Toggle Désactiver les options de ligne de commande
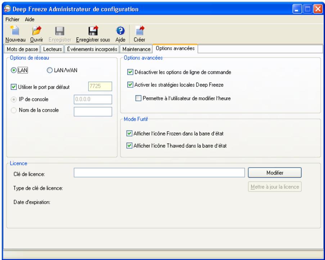This screenshot has width=325, height=260. (x=130, y=72)
